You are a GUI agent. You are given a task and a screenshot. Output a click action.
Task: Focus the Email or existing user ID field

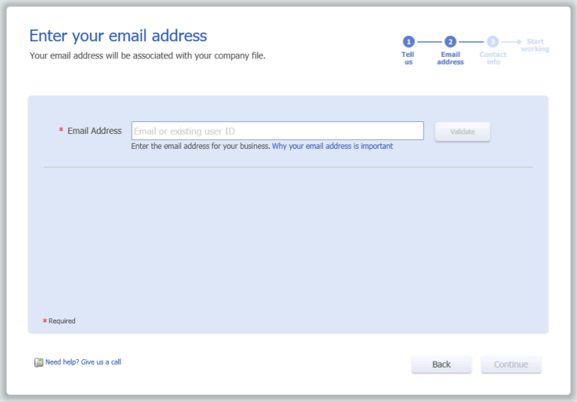coord(277,131)
